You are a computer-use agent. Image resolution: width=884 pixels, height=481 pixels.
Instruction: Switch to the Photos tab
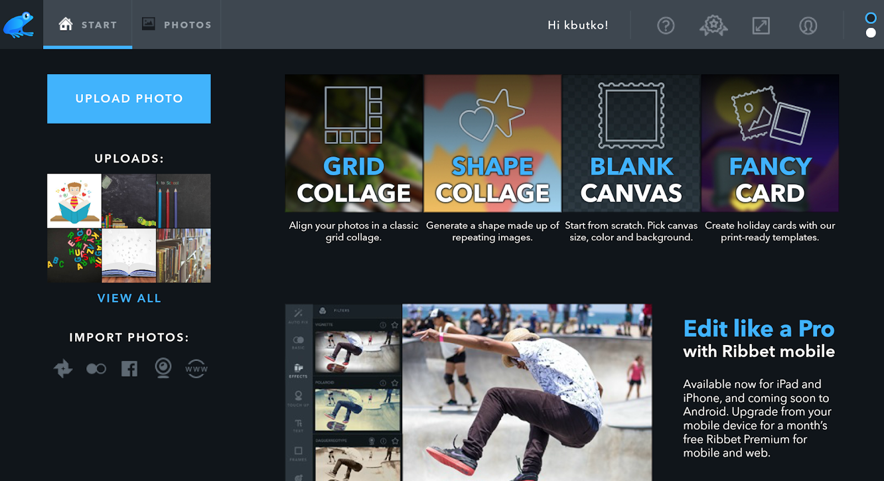pos(177,24)
